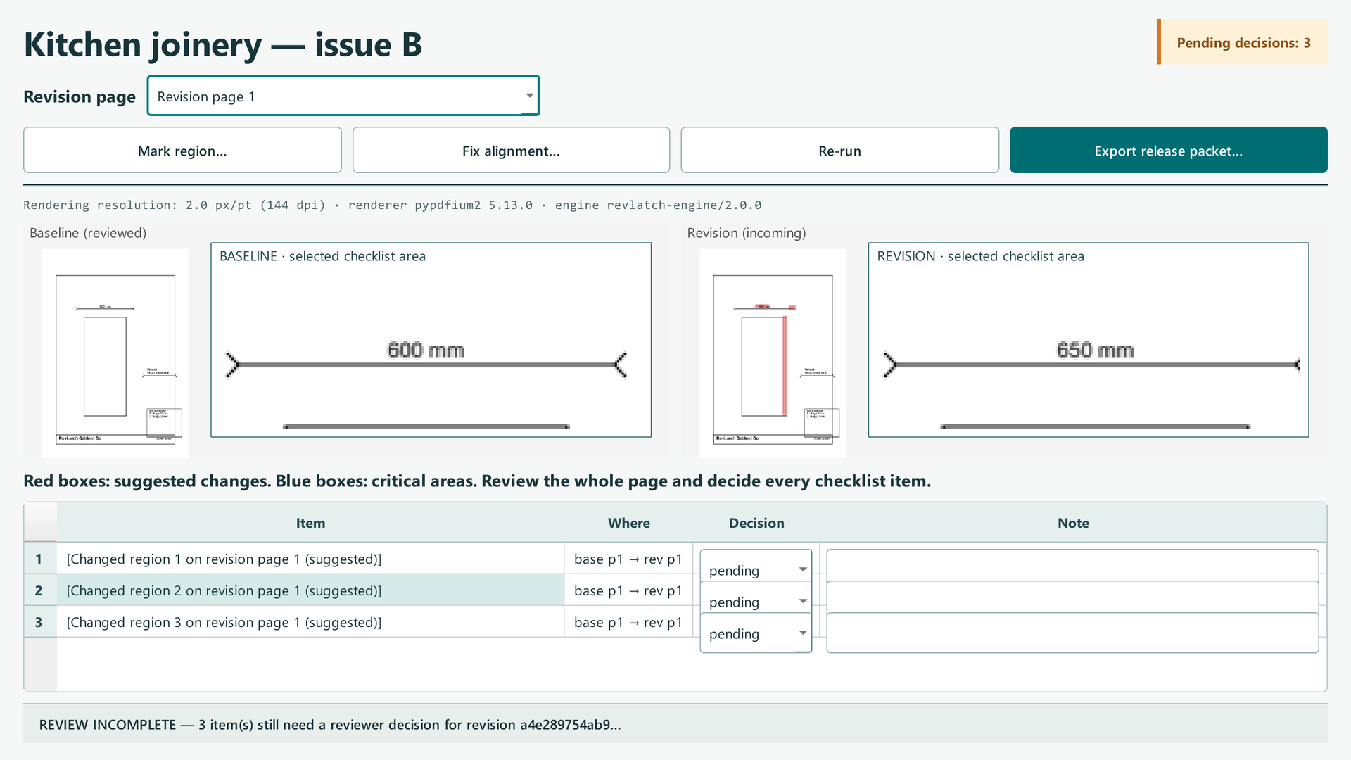Click the 'Kitchen joinery — issue B' heading
Image resolution: width=1351 pixels, height=760 pixels.
click(223, 44)
